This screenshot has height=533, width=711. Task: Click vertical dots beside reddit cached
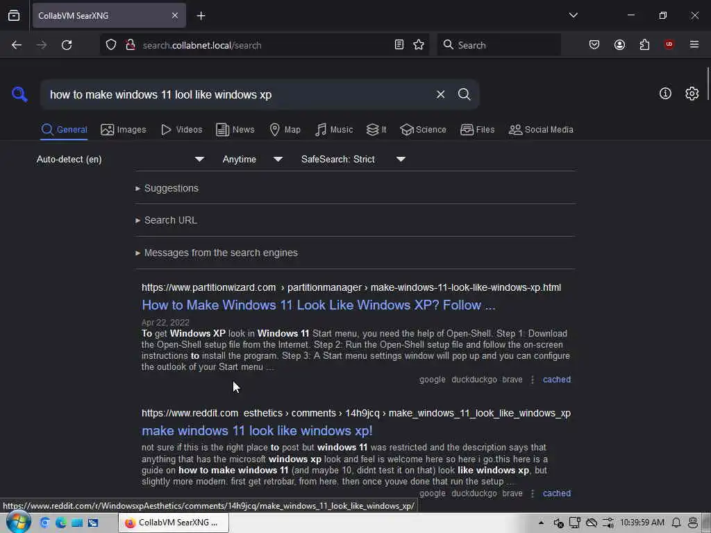point(533,493)
